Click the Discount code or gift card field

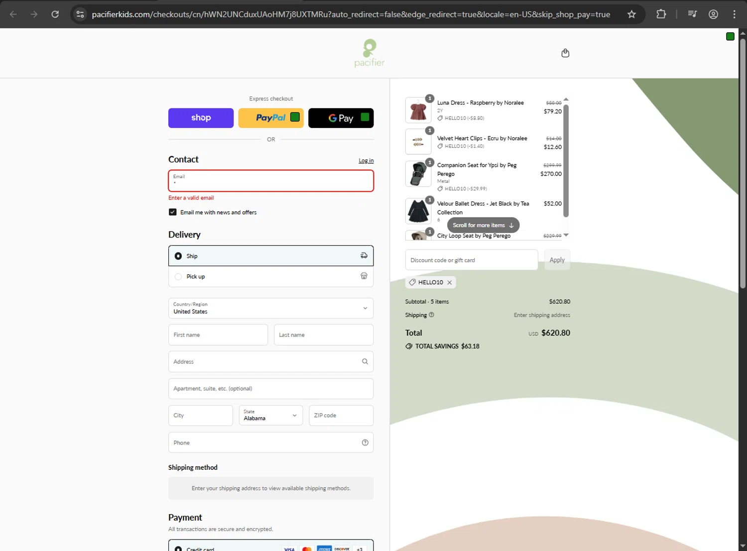pyautogui.click(x=472, y=260)
